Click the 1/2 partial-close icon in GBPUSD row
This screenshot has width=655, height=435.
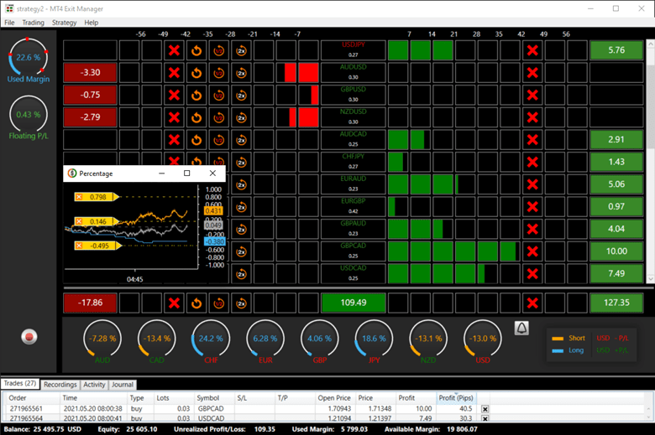[219, 95]
